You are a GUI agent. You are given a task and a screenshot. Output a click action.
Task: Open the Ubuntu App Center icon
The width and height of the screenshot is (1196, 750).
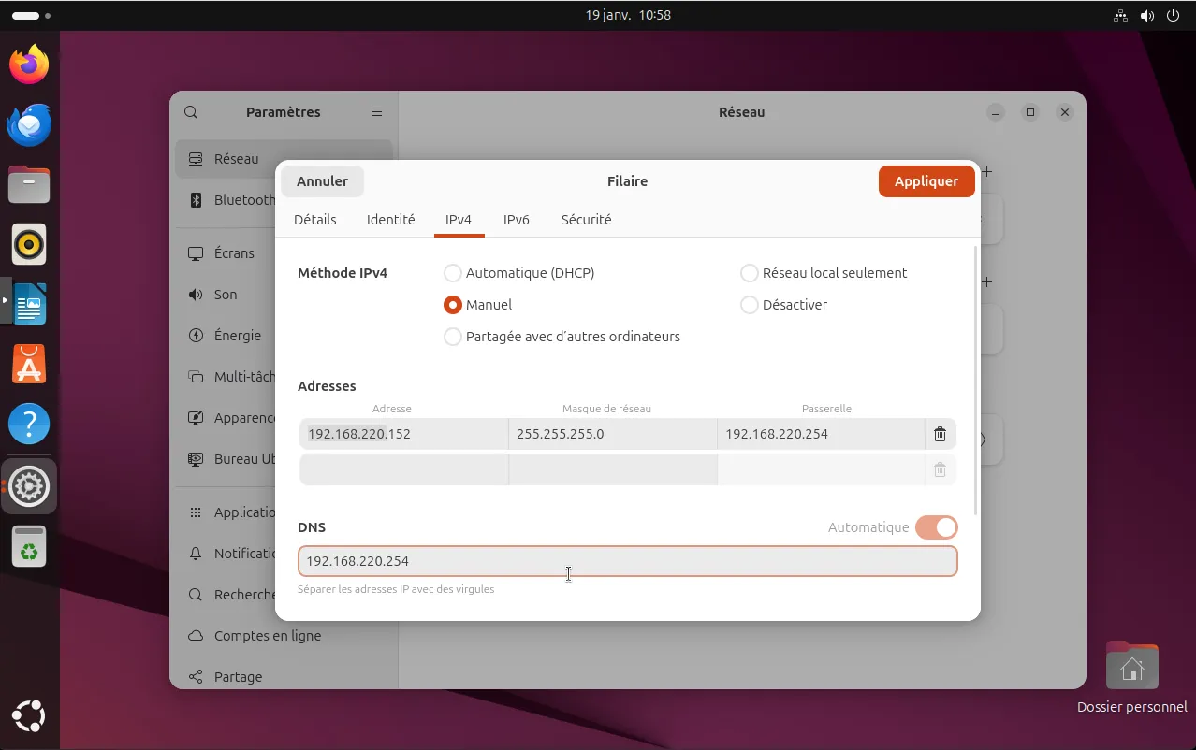pos(29,365)
